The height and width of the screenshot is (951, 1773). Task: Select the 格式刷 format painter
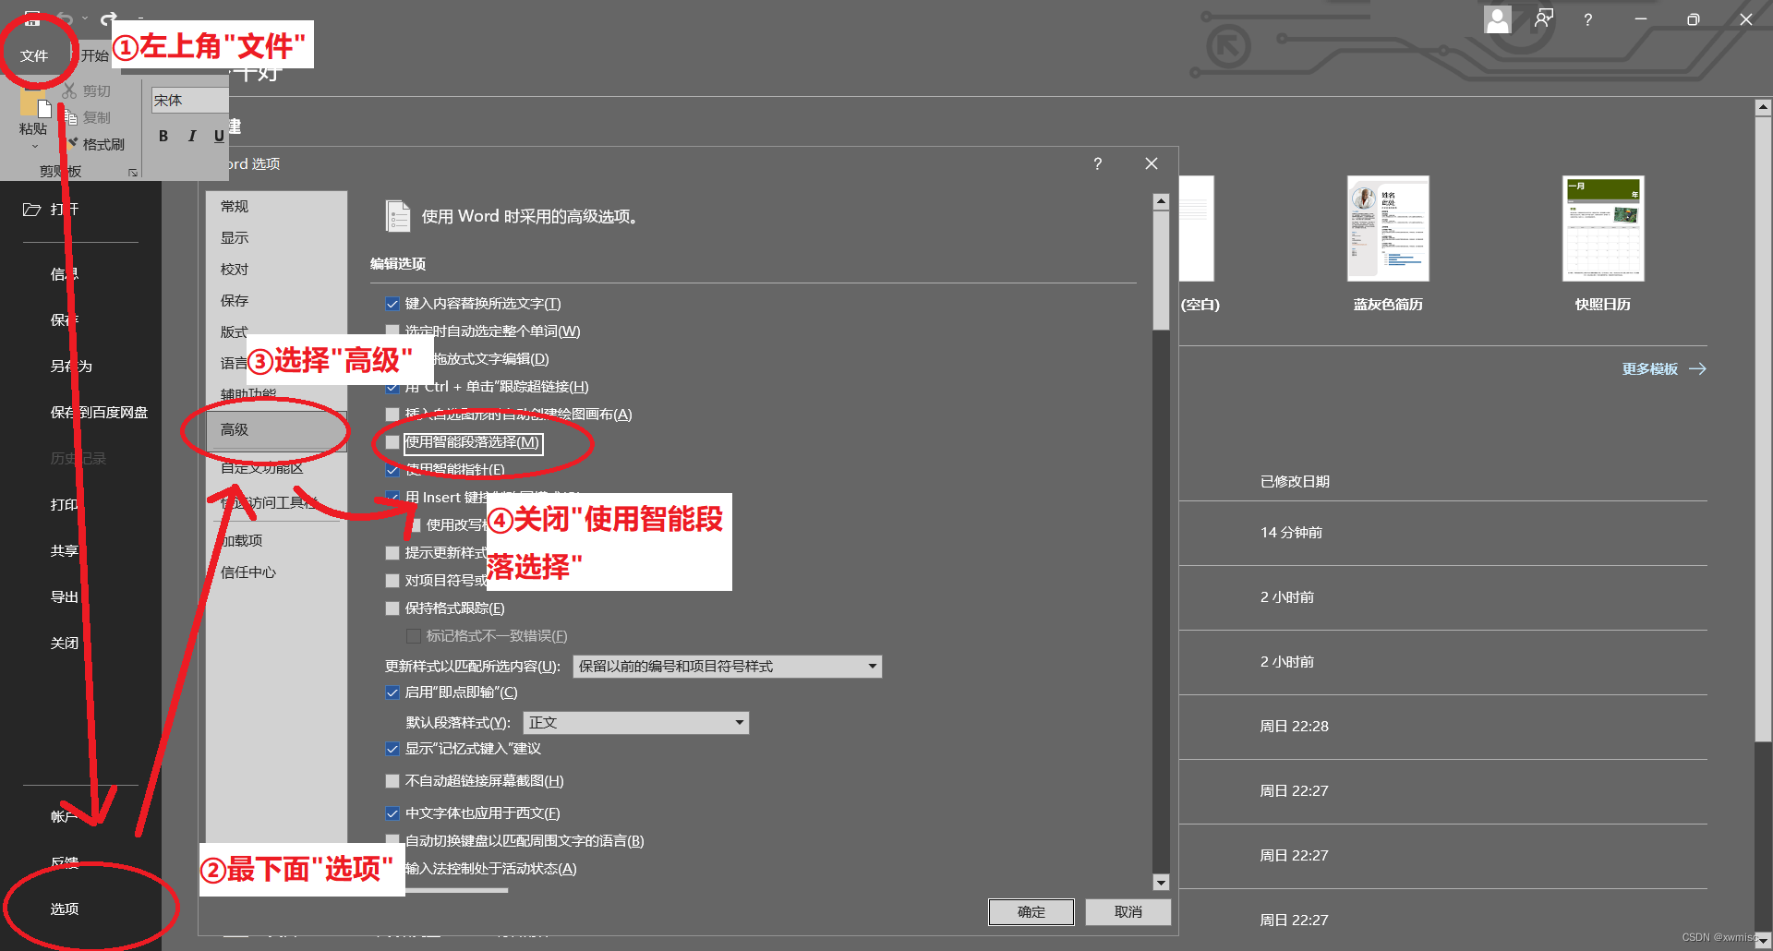[95, 144]
